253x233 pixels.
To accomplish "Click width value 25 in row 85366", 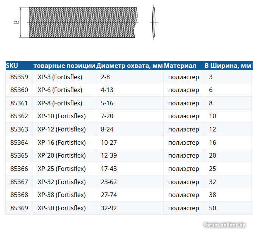I will [212, 169].
